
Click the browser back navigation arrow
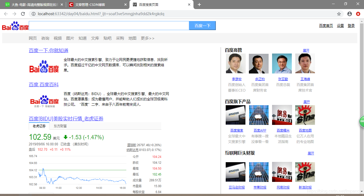pos(6,14)
